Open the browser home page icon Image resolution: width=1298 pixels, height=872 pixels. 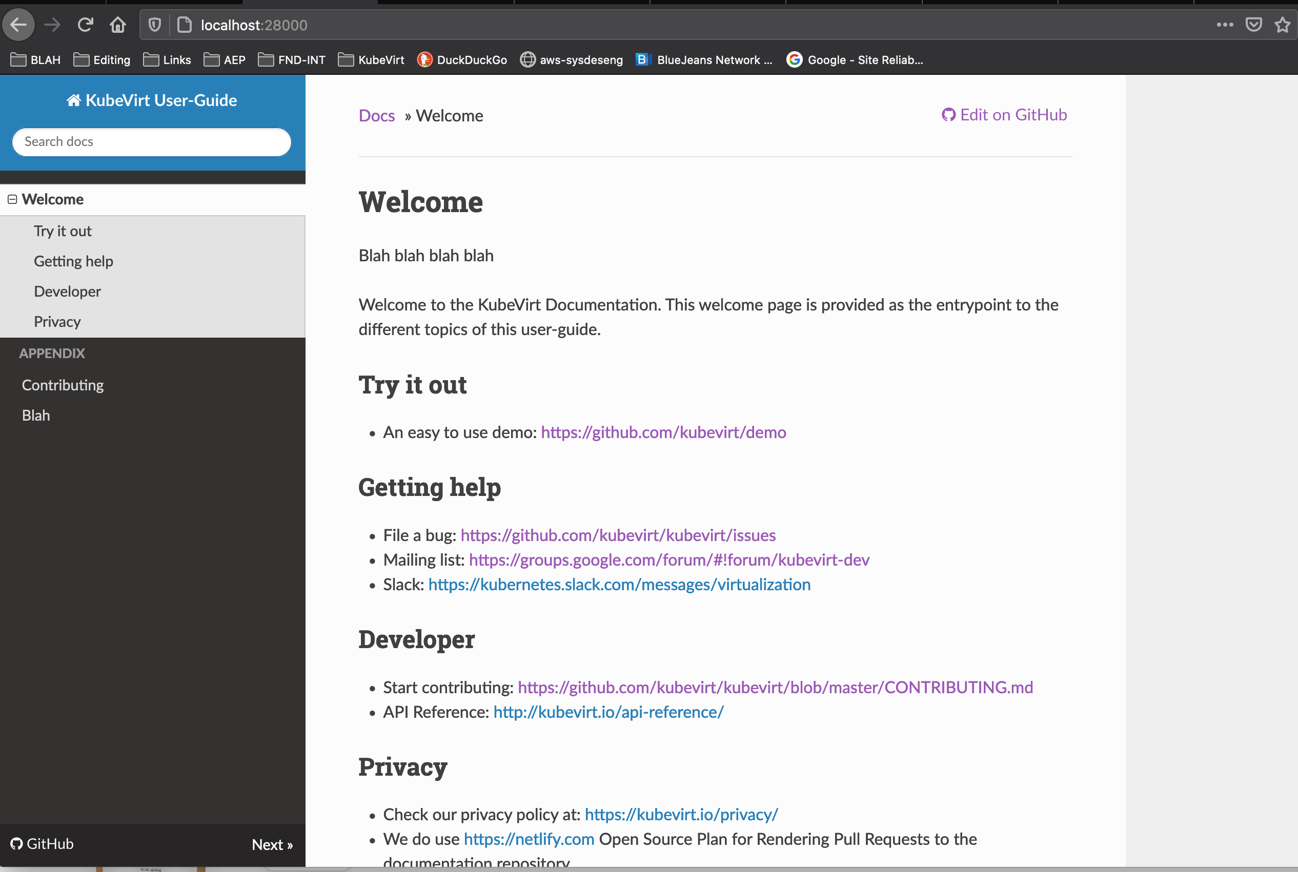pos(117,25)
